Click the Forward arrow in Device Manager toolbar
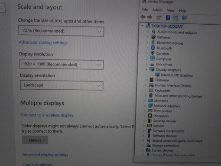Image resolution: width=221 pixels, height=166 pixels. 149,17
